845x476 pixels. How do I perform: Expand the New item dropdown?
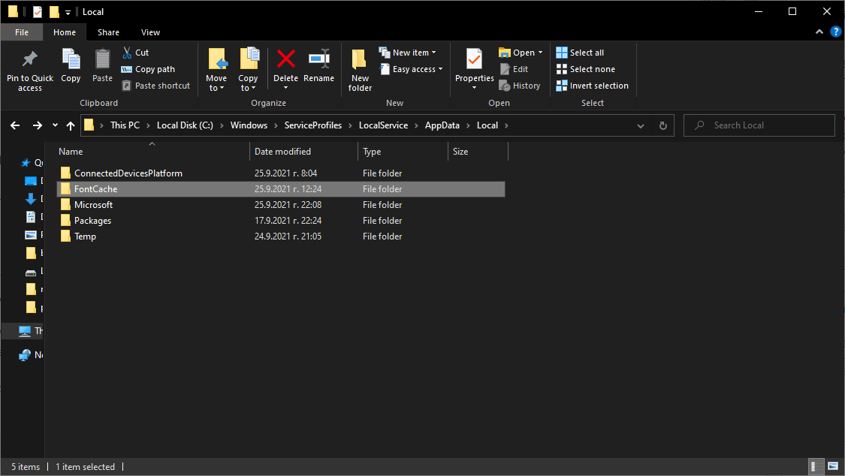click(x=414, y=53)
